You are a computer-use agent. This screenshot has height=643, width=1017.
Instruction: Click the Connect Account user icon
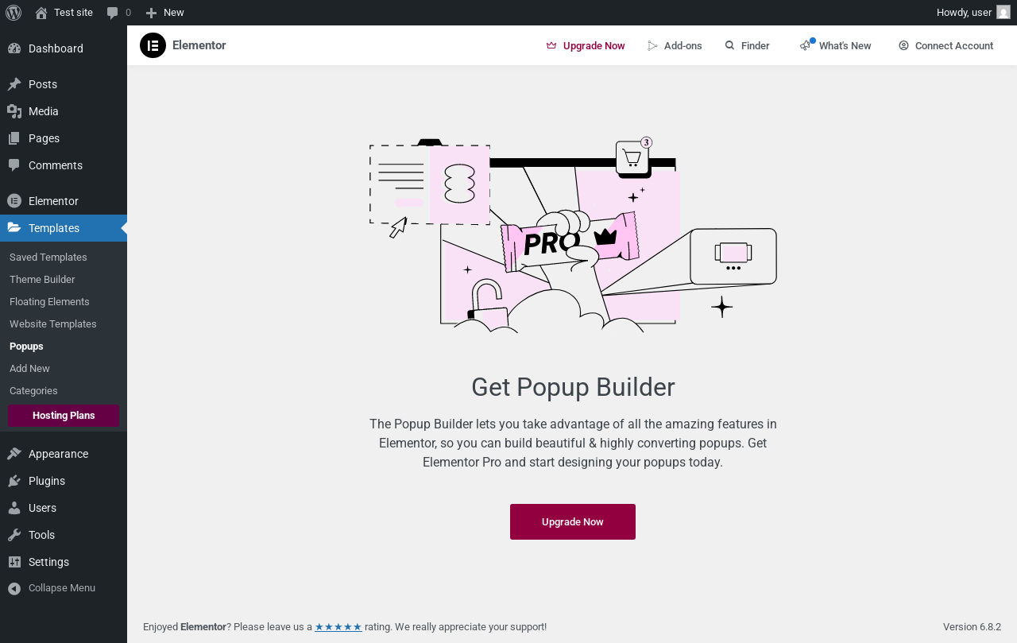point(903,45)
